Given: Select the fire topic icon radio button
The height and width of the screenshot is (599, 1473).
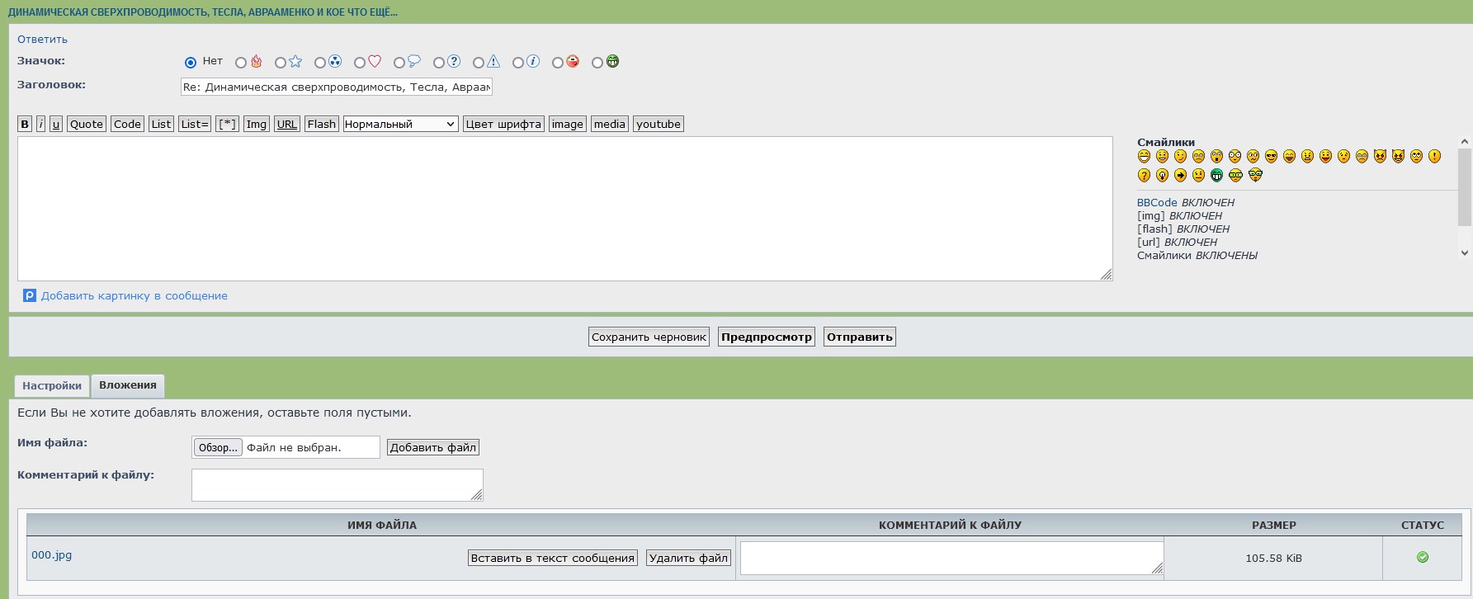Looking at the screenshot, I should click(241, 63).
